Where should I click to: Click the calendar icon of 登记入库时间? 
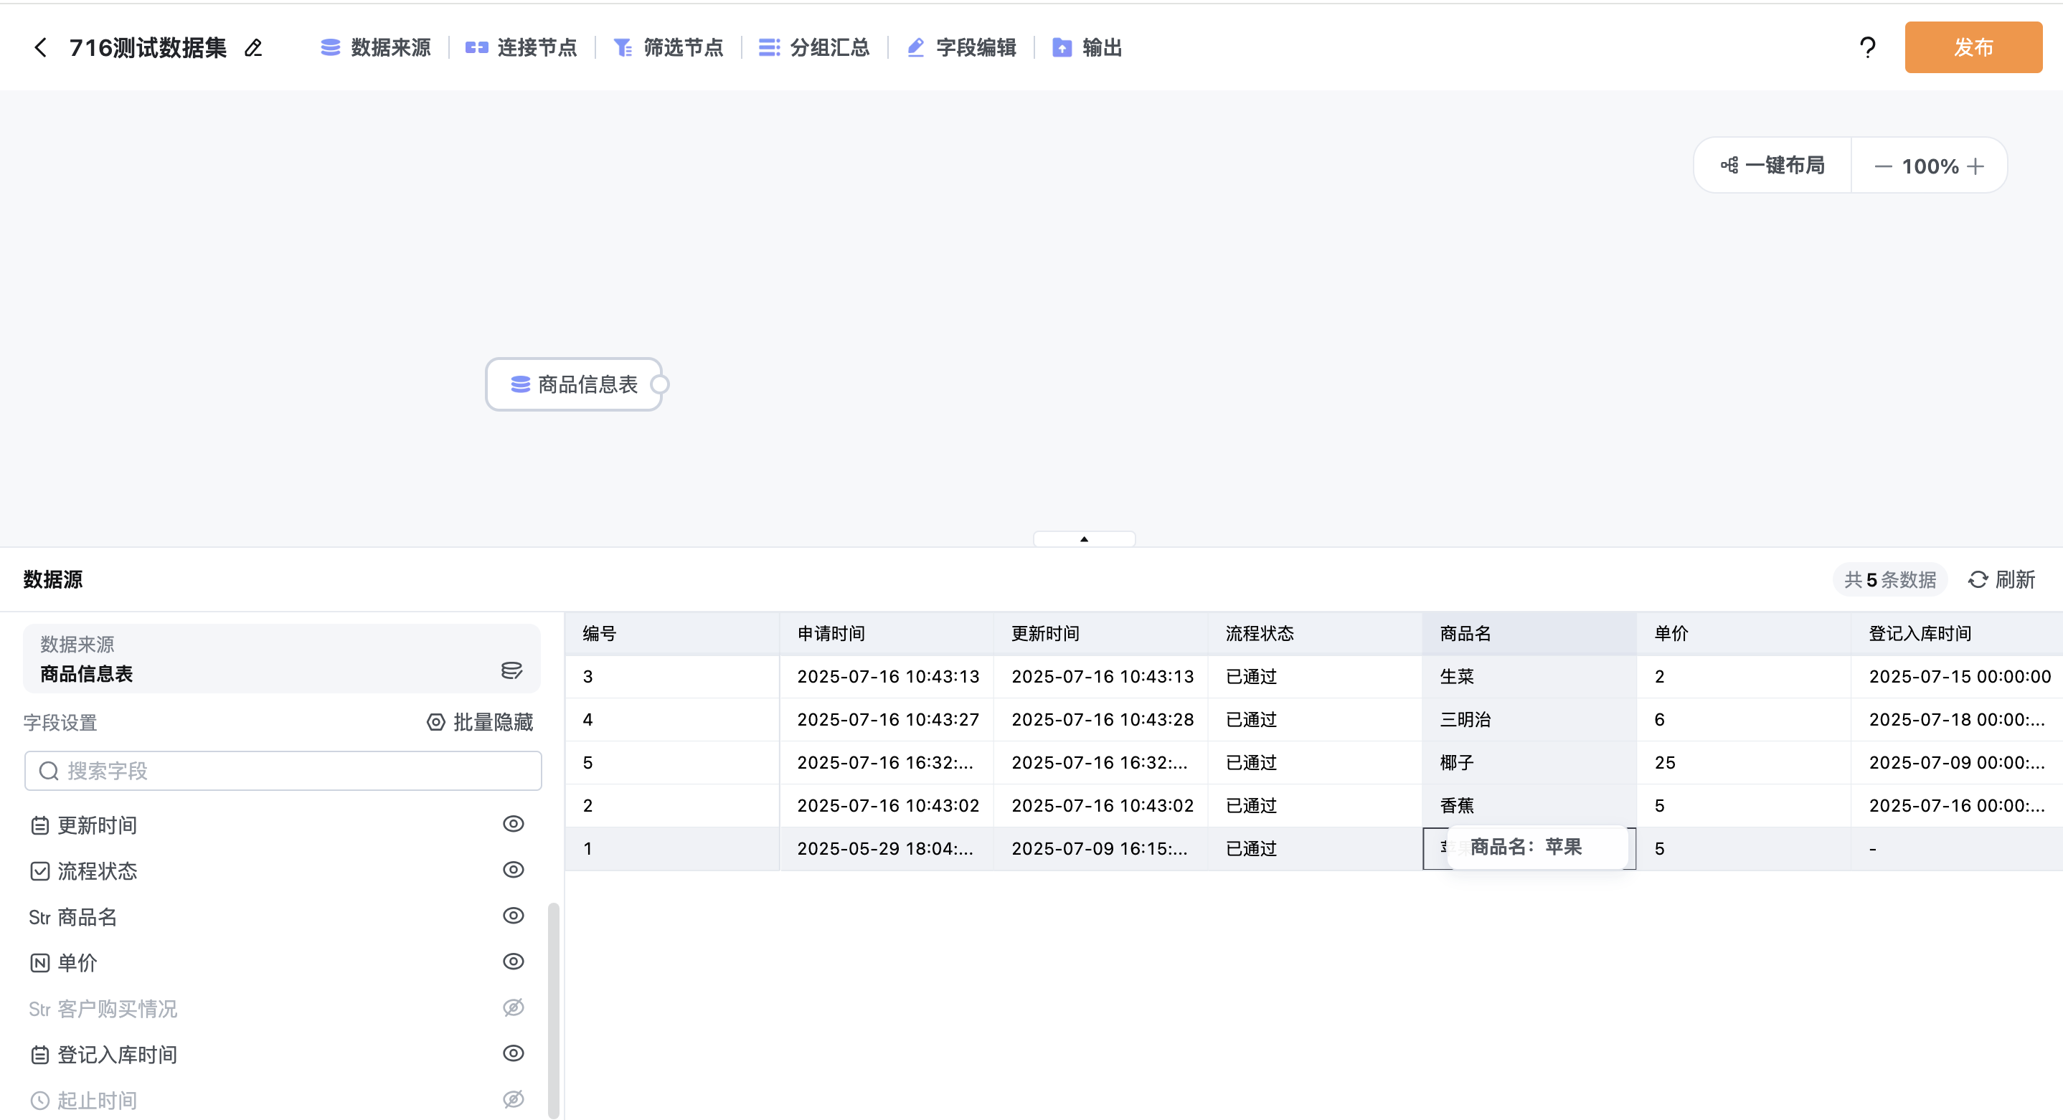40,1055
